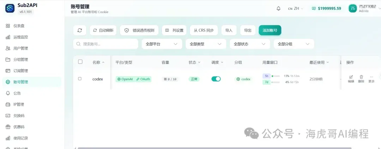The width and height of the screenshot is (381, 149).
Task: Click the 导出 export button
Action: [248, 30]
